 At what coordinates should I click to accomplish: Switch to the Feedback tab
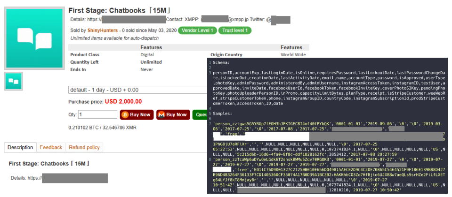tap(51, 147)
